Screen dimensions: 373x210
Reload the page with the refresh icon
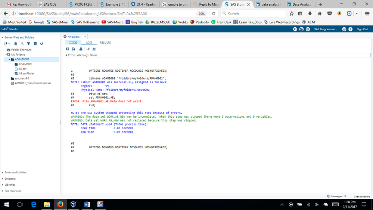214,13
